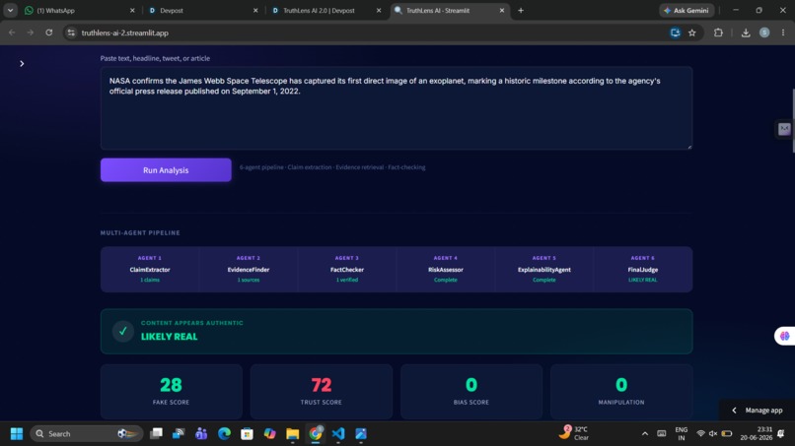795x446 pixels.
Task: Click the Manipulation 0 card
Action: 621,391
